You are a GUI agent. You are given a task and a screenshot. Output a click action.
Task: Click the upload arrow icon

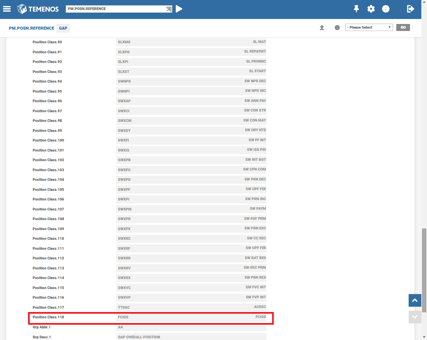pyautogui.click(x=322, y=28)
